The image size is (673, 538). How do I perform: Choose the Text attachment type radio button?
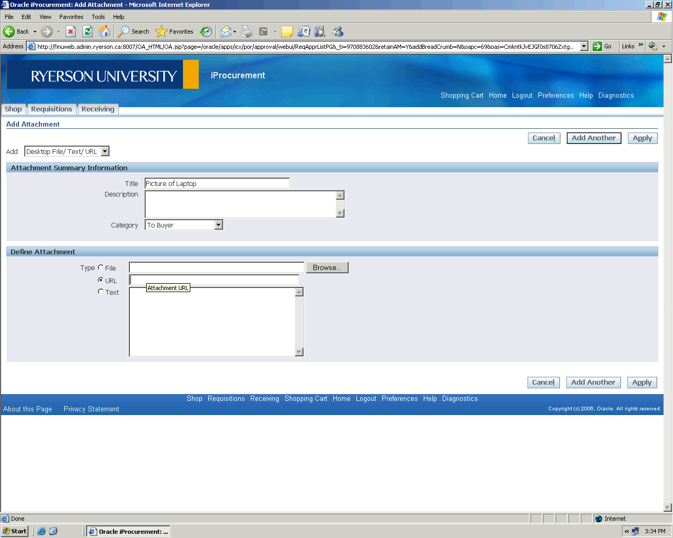coord(100,292)
